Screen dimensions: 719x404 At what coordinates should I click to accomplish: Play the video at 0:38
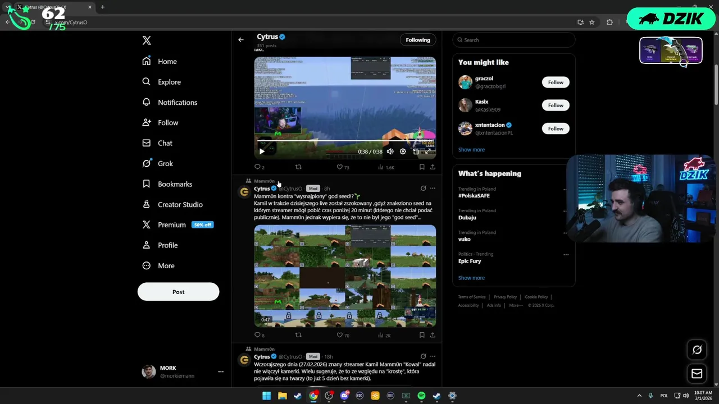click(262, 151)
